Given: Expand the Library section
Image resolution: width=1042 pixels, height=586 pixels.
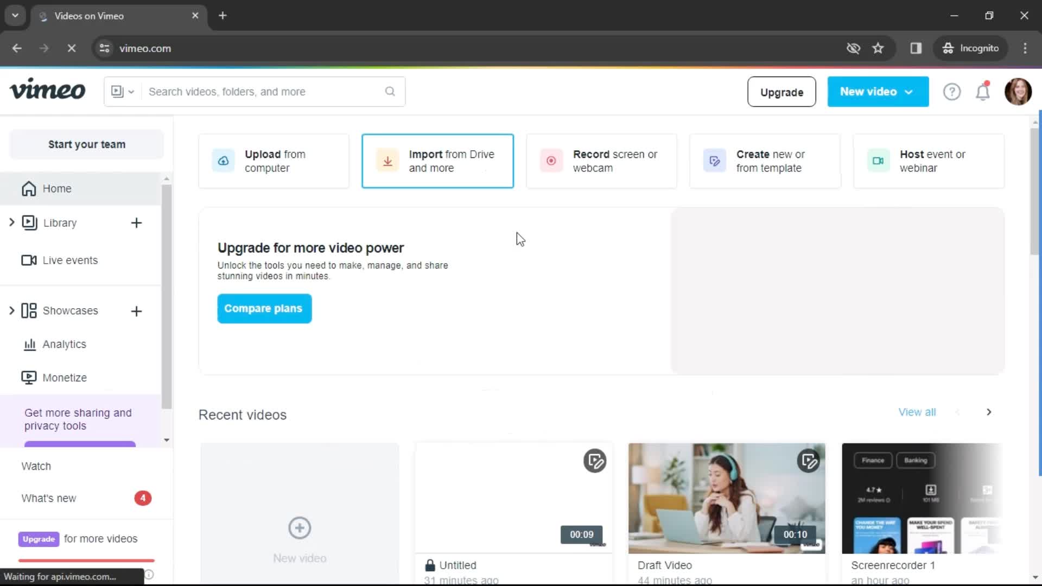Looking at the screenshot, I should click(x=11, y=222).
